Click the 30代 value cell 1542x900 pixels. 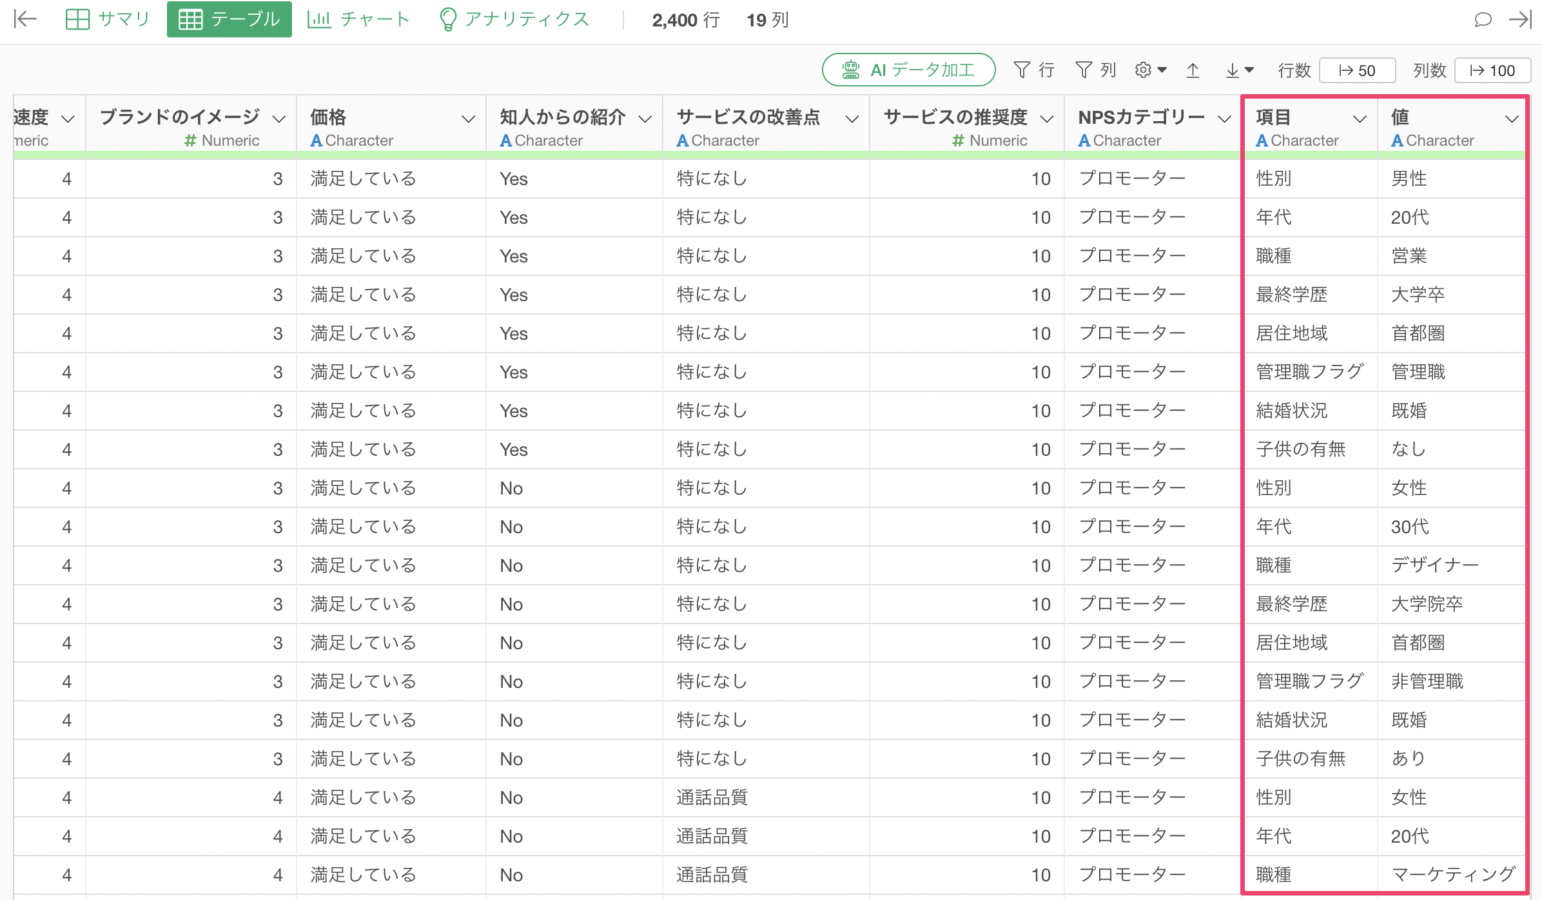1452,527
